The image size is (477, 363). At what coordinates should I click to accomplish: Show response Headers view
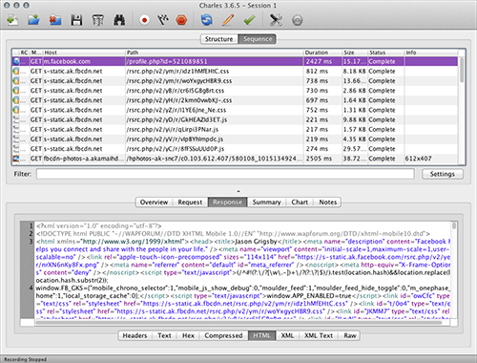click(x=135, y=335)
